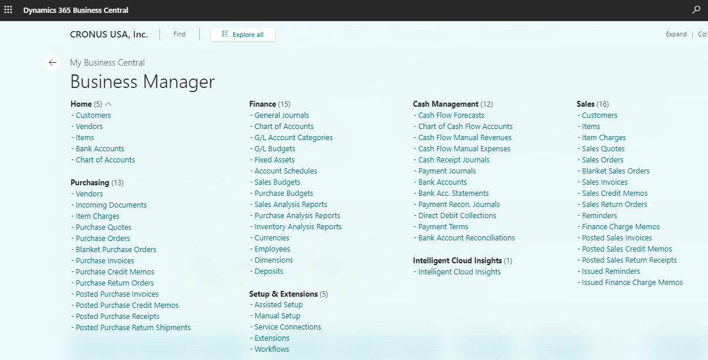Click the Cash Management group heading
Screen dimensions: 708x360
445,104
